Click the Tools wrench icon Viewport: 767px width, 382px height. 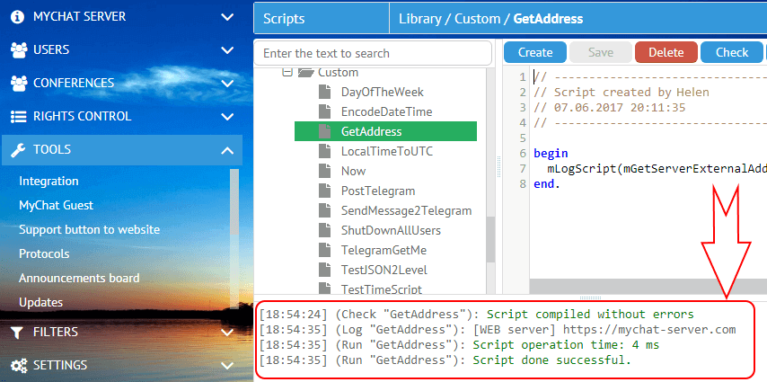click(18, 150)
